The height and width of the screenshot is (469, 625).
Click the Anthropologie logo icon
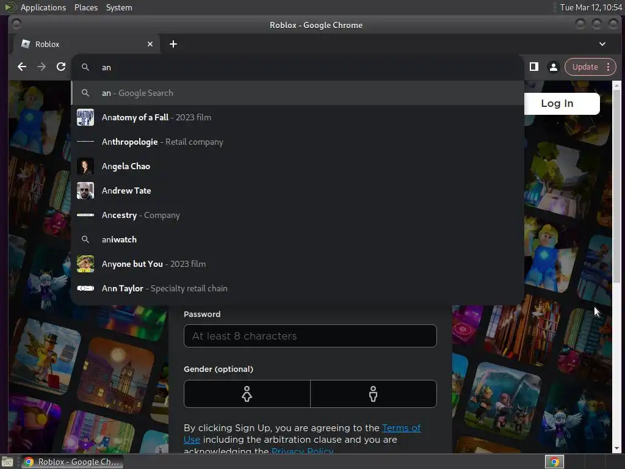(x=85, y=142)
